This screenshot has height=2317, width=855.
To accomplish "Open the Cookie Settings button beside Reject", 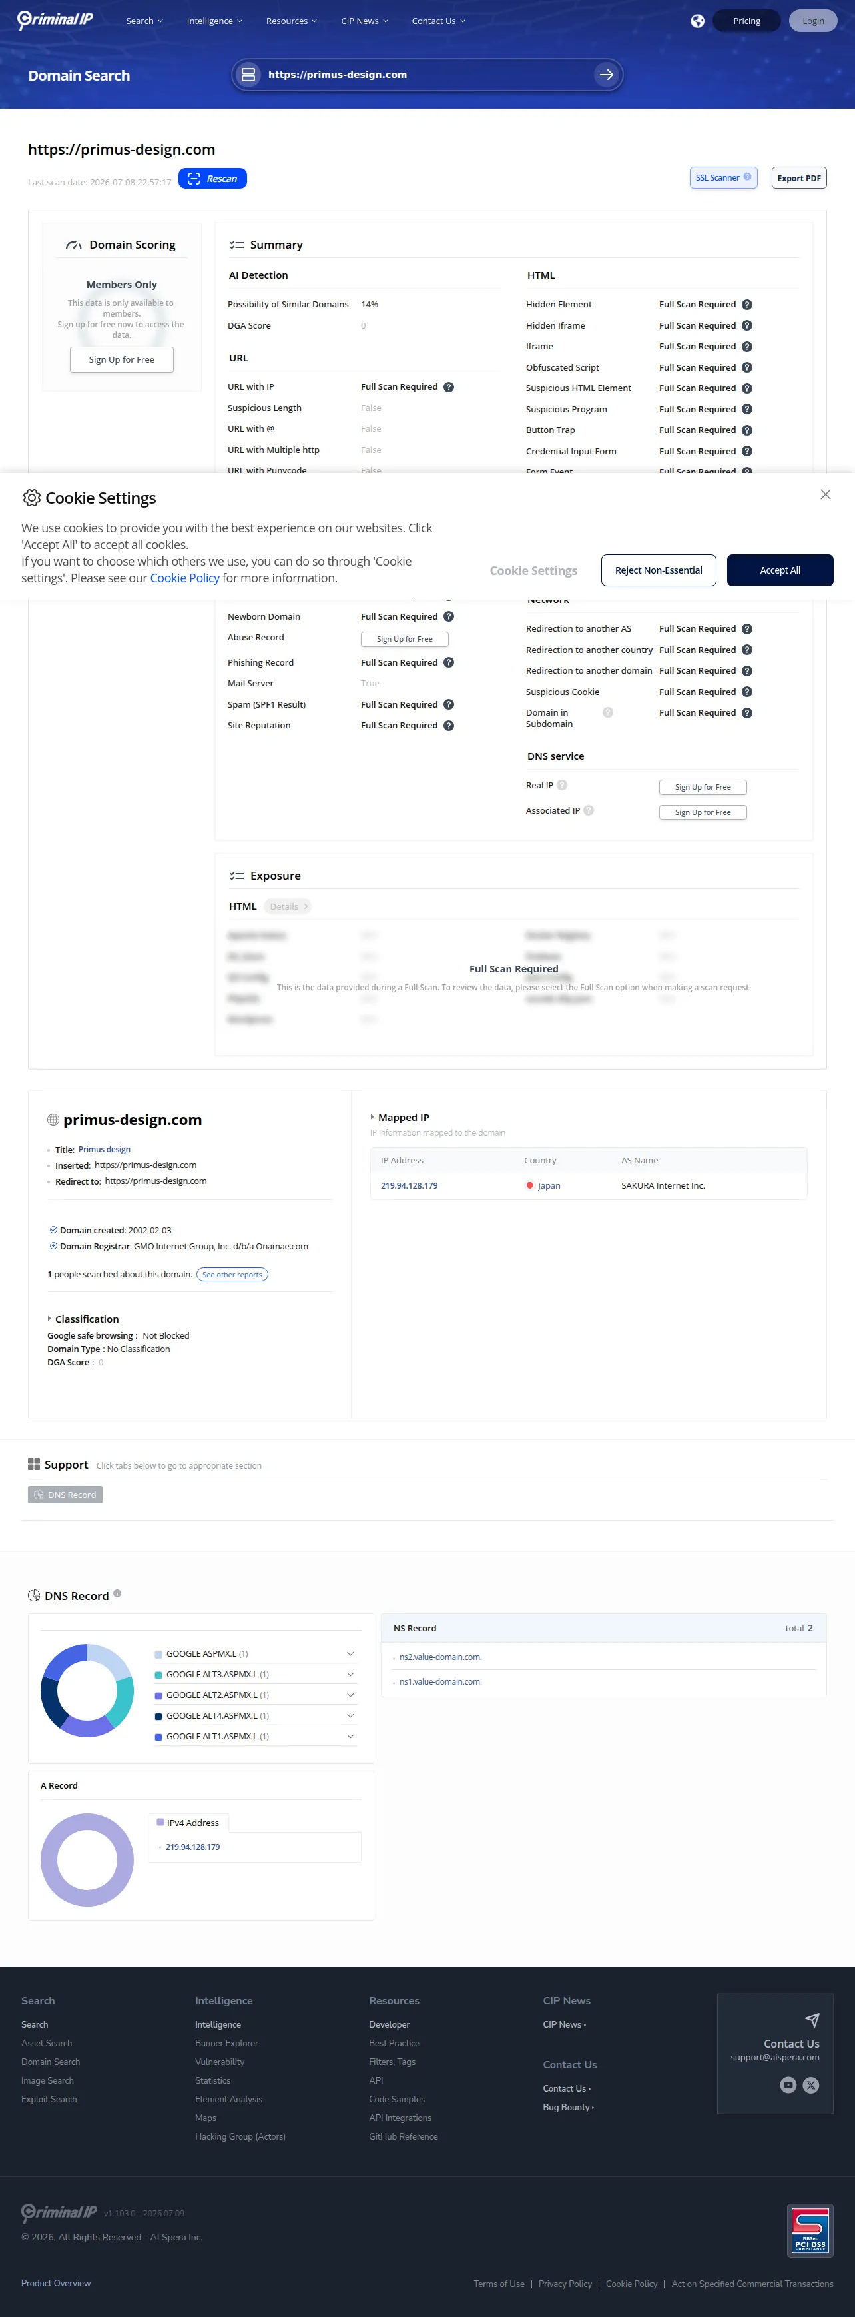I will [x=533, y=570].
